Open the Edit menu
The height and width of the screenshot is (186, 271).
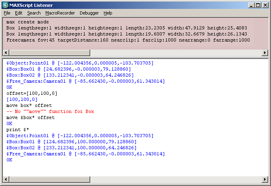pyautogui.click(x=19, y=13)
